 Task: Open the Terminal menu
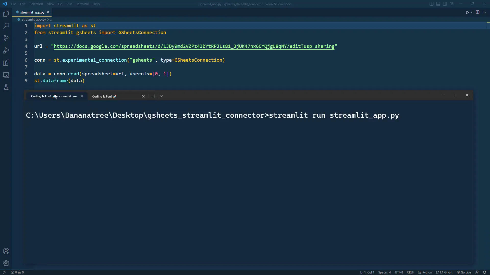pyautogui.click(x=82, y=4)
